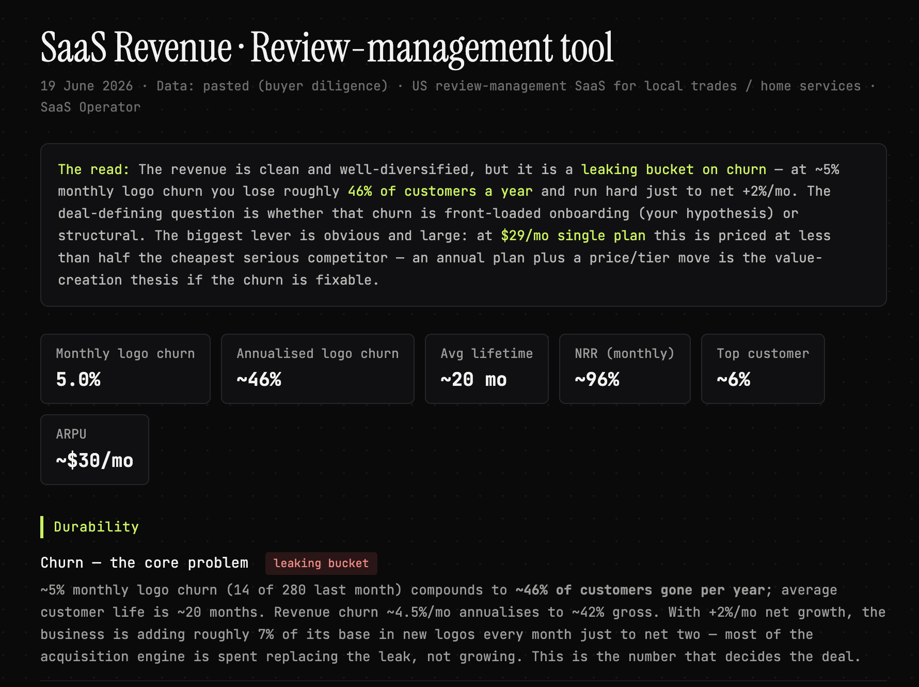The image size is (919, 687).
Task: Select the Avg lifetime card
Action: 487,369
